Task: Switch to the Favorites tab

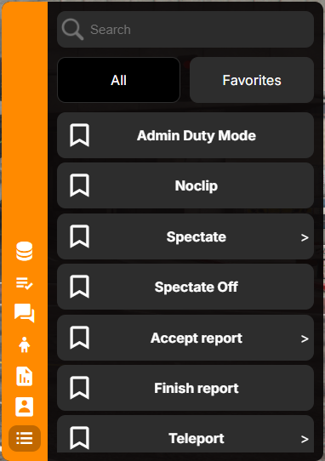Action: click(252, 80)
